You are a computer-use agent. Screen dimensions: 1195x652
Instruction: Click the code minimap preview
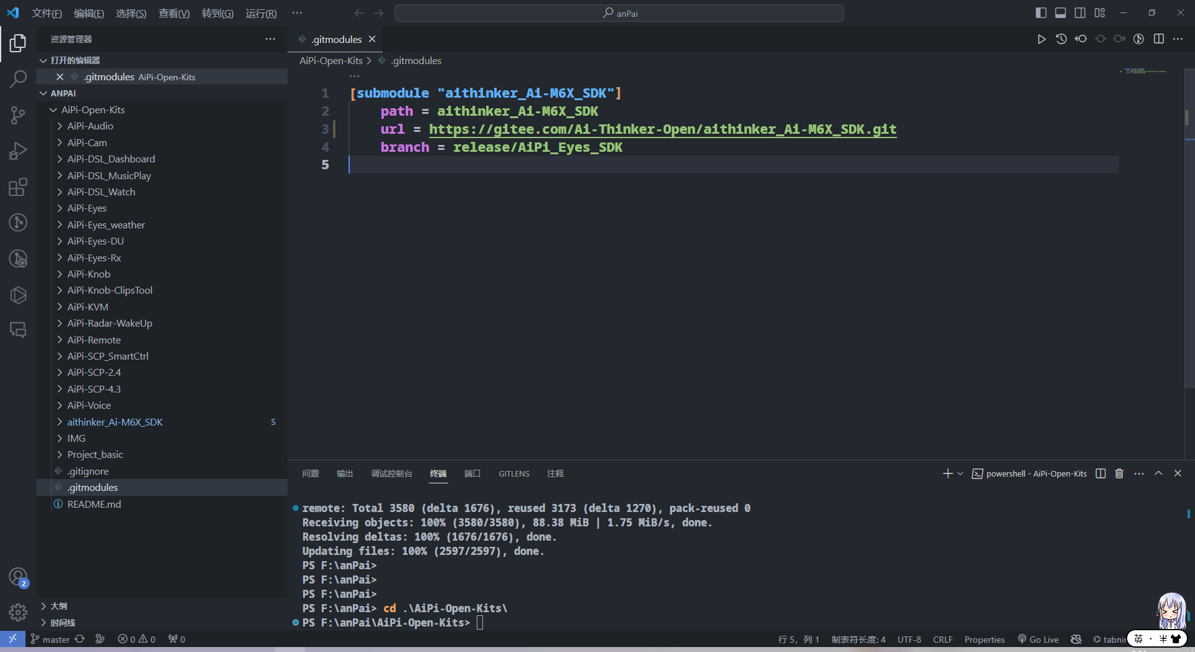1144,71
